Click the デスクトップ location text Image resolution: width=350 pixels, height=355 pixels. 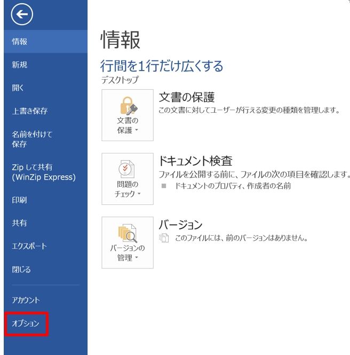(x=120, y=80)
